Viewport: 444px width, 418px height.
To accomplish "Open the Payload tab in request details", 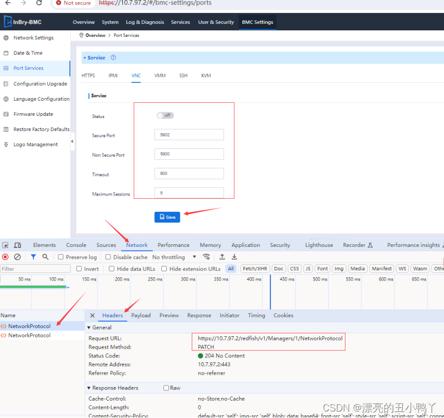I will 141,316.
